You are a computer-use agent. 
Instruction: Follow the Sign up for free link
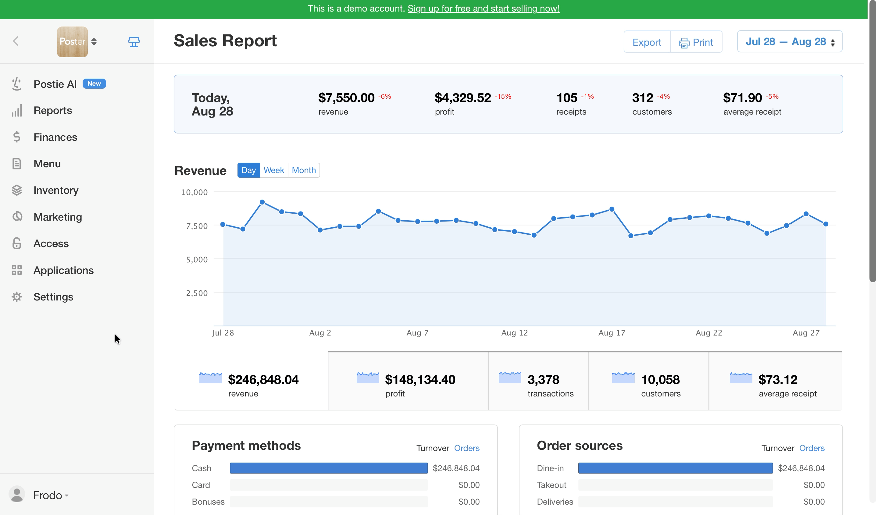483,8
